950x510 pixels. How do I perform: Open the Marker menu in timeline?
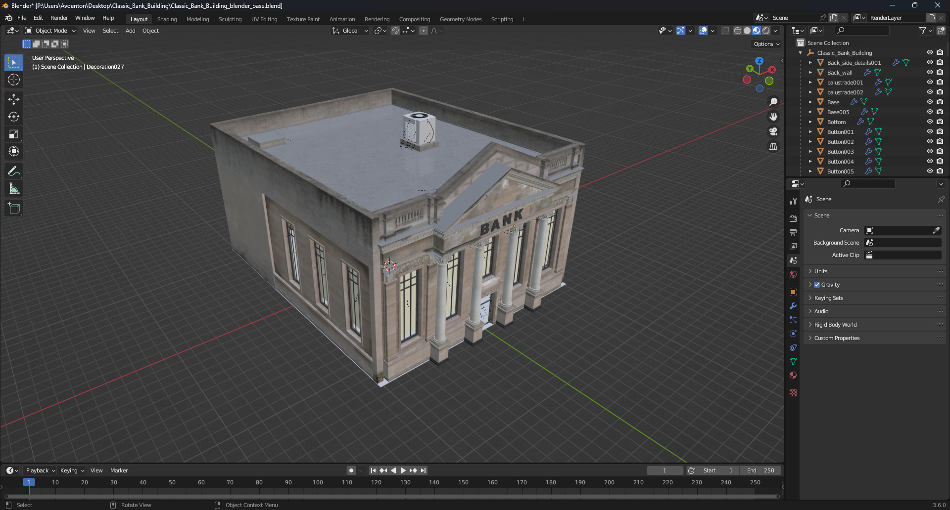coord(119,470)
